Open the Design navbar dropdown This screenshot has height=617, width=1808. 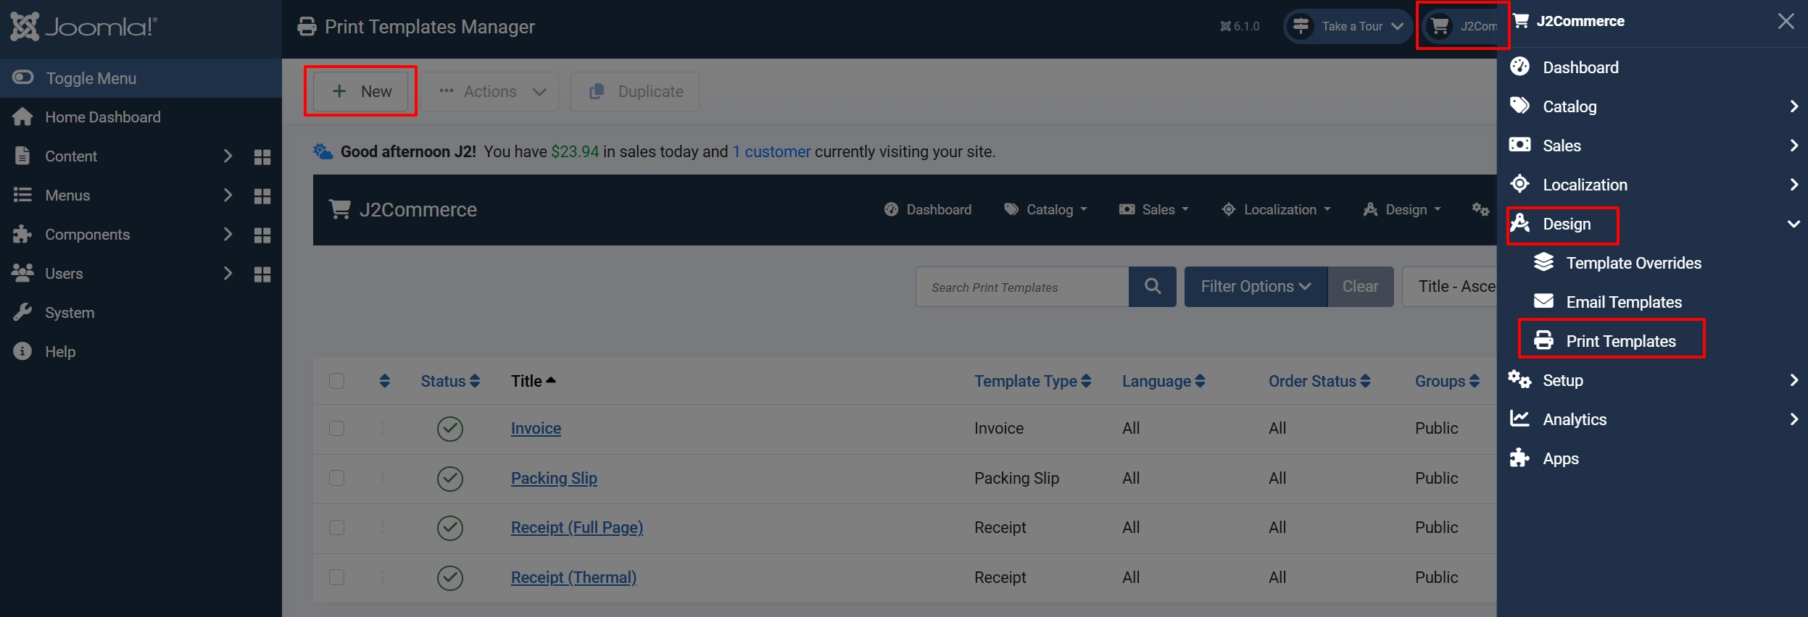1402,209
